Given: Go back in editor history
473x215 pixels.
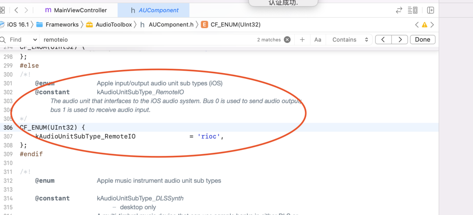Looking at the screenshot, I should [16, 10].
